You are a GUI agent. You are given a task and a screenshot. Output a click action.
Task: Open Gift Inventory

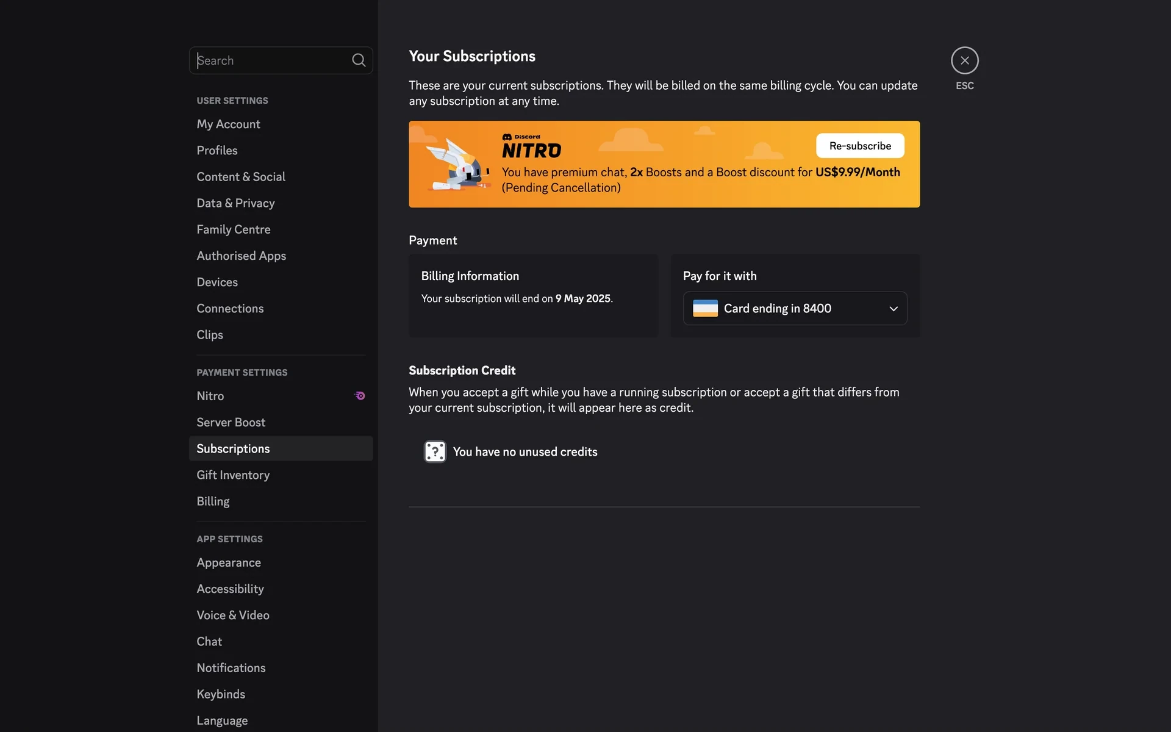tap(281, 475)
